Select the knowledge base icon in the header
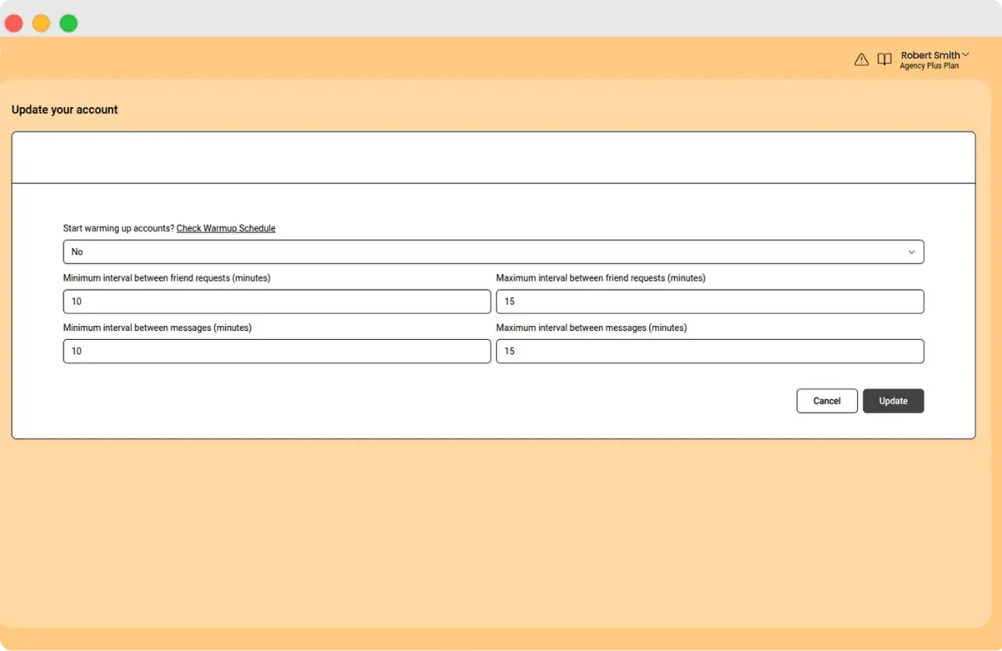Screen dimensions: 1002x651 coord(884,58)
